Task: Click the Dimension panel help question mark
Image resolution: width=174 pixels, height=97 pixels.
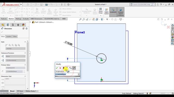Action: 26,29
